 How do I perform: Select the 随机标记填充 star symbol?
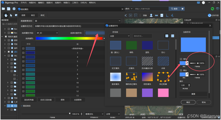tap(131, 77)
